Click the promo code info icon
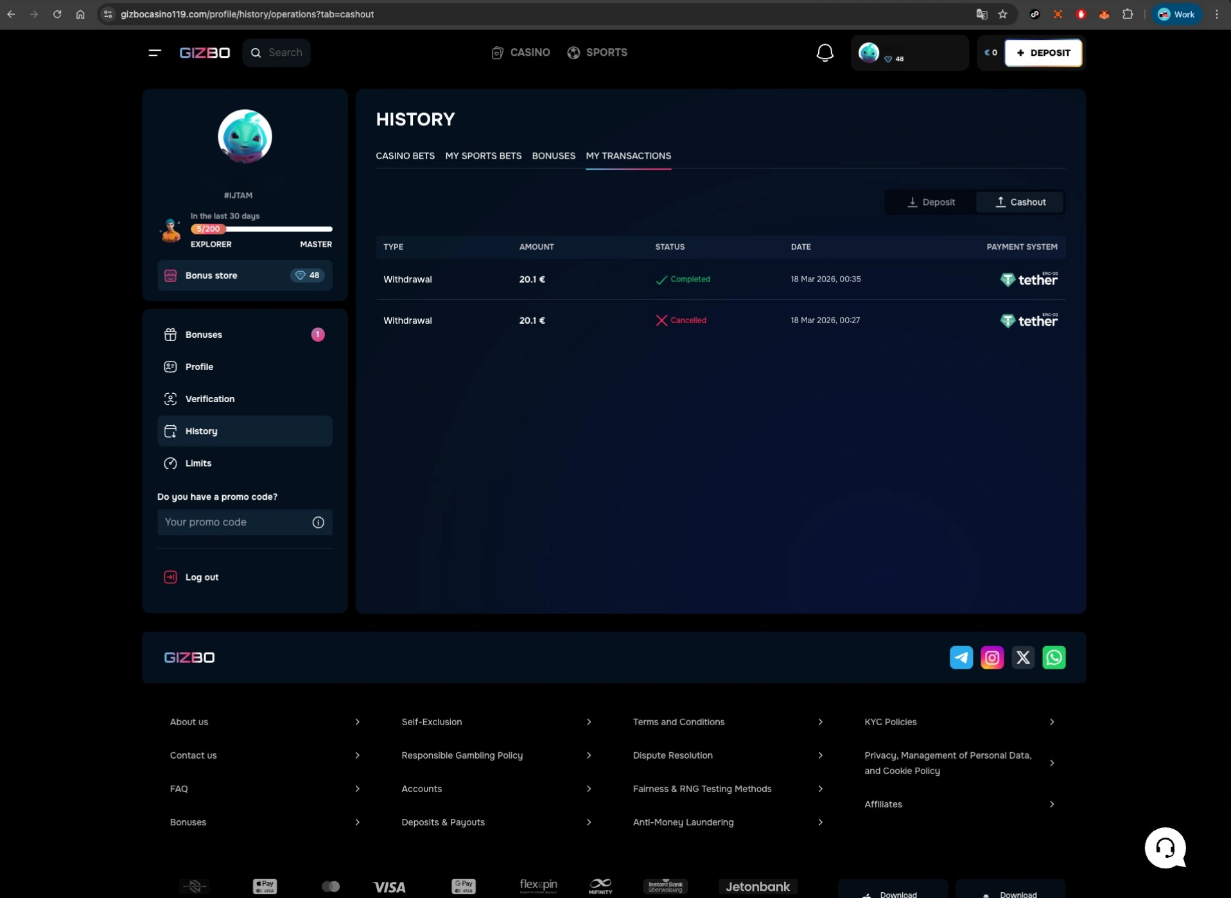The height and width of the screenshot is (898, 1231). pos(318,522)
